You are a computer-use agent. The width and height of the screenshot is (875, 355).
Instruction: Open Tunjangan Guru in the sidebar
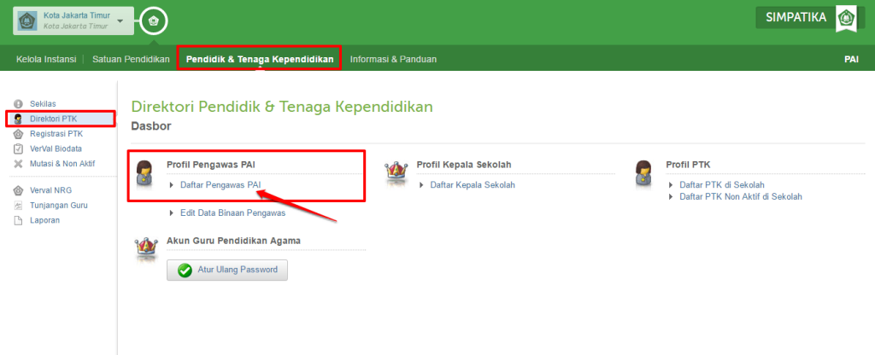(x=59, y=205)
